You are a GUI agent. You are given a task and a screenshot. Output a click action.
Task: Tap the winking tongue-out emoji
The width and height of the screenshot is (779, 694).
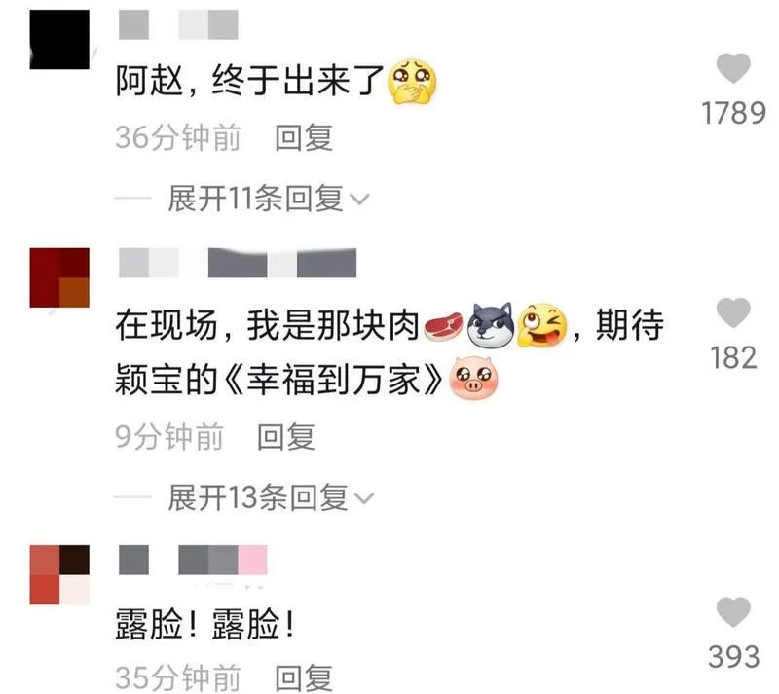coord(541,325)
